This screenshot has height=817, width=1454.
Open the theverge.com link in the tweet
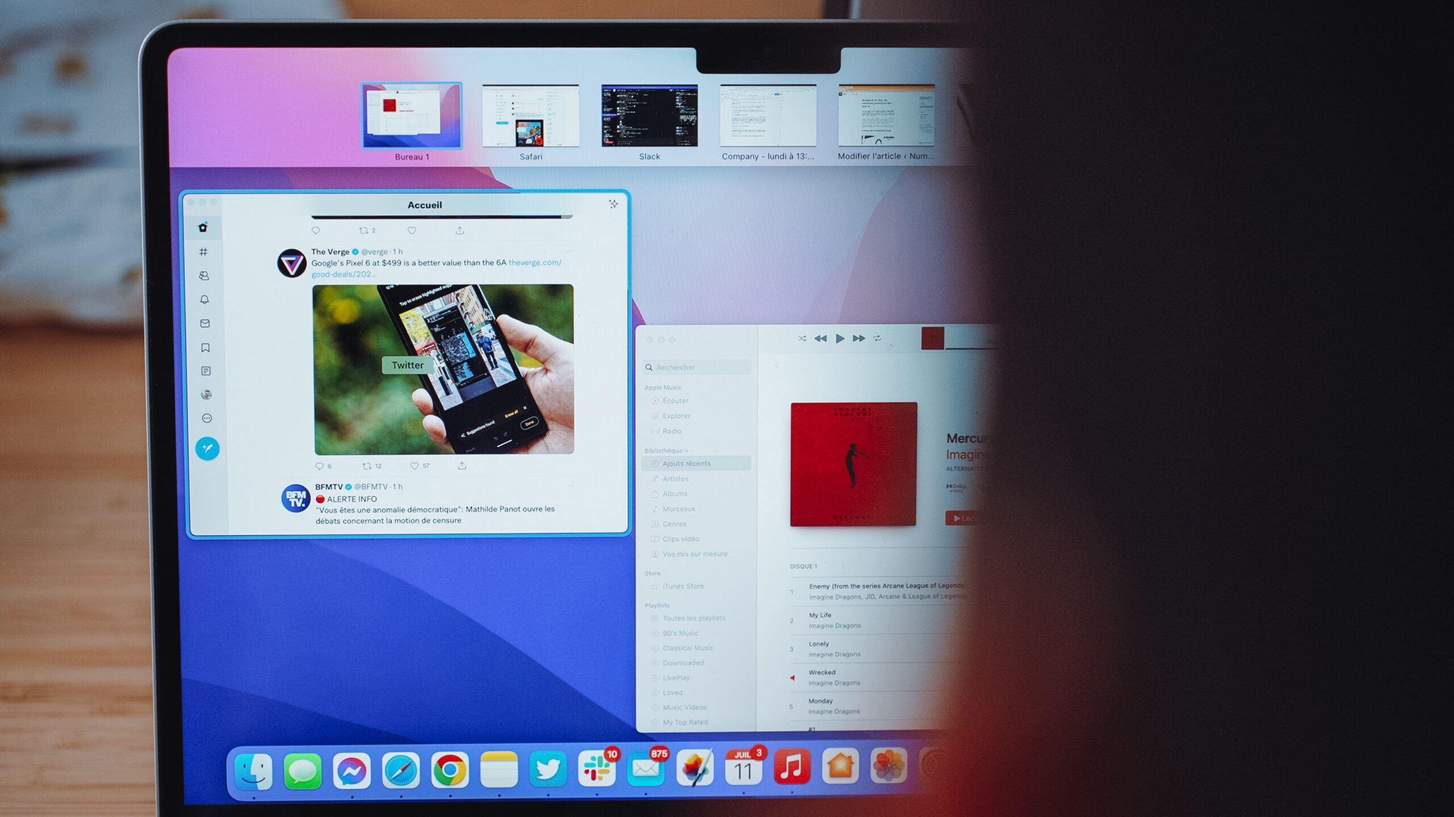535,263
